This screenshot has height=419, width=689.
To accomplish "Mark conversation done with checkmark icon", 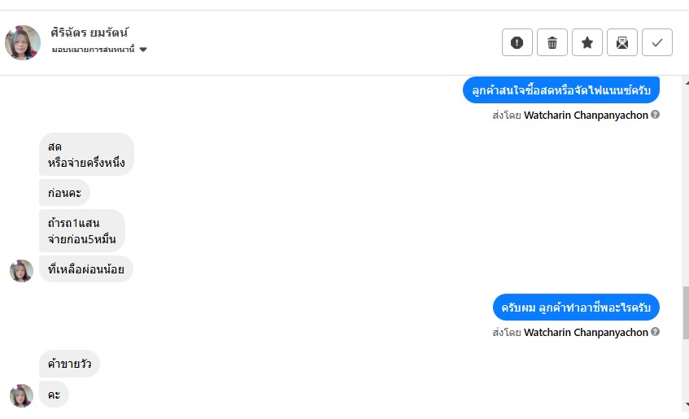I will (657, 42).
